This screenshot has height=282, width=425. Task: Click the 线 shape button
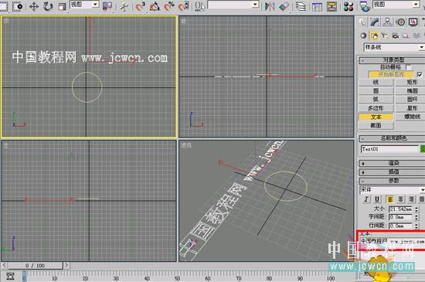point(376,82)
